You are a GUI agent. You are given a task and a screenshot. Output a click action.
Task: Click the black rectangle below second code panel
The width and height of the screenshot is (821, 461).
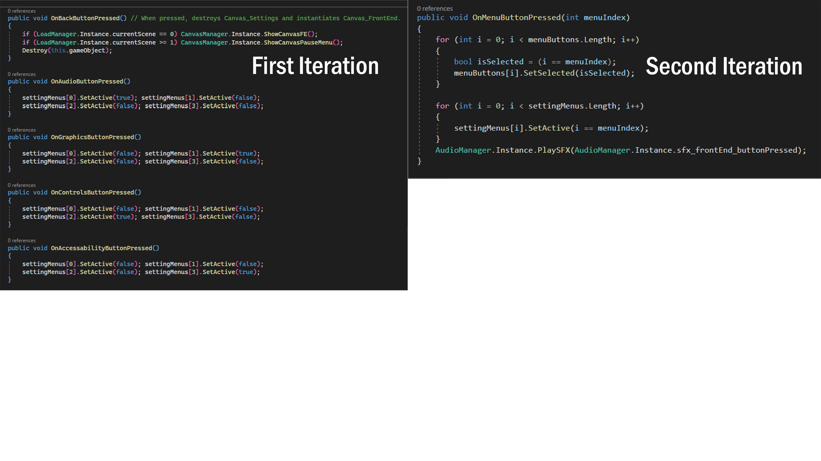[x=430, y=236]
